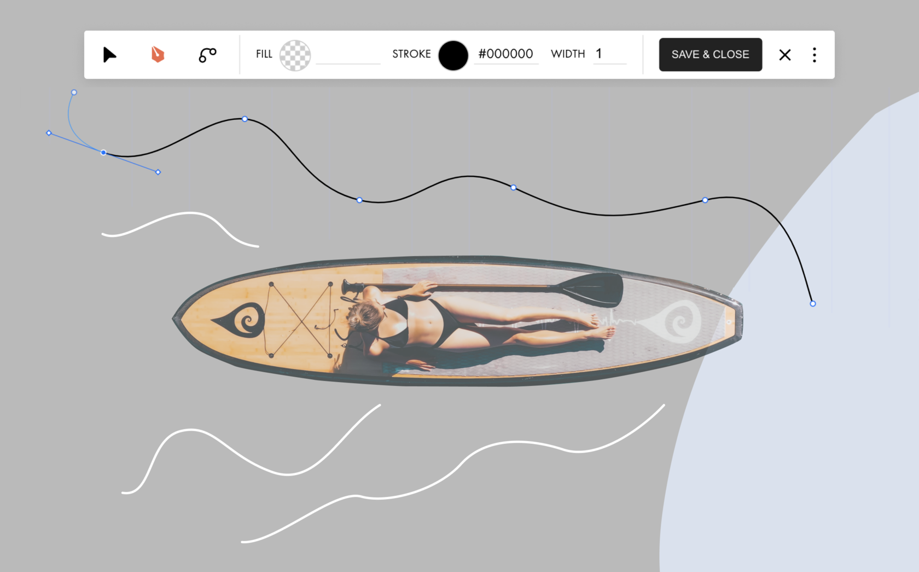Select the paddleboard image
The image size is (919, 572).
coord(457,321)
